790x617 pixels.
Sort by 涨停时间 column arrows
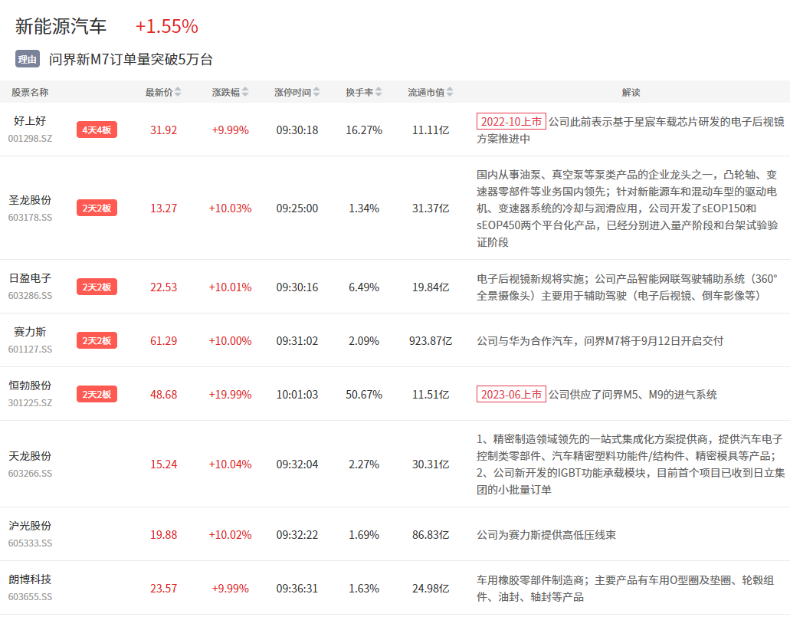pos(316,92)
